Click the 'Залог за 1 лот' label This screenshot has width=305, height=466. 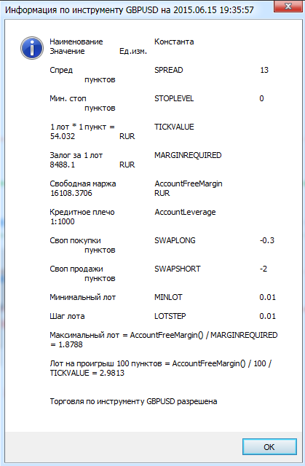(x=76, y=155)
